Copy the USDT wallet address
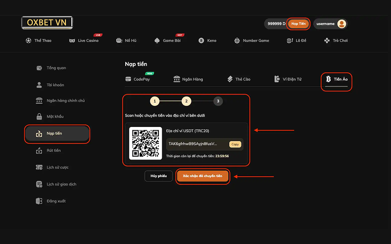This screenshot has height=244, width=391. (235, 144)
